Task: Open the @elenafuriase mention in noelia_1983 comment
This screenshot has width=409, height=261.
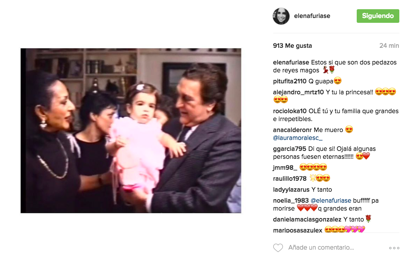Action: click(x=331, y=200)
